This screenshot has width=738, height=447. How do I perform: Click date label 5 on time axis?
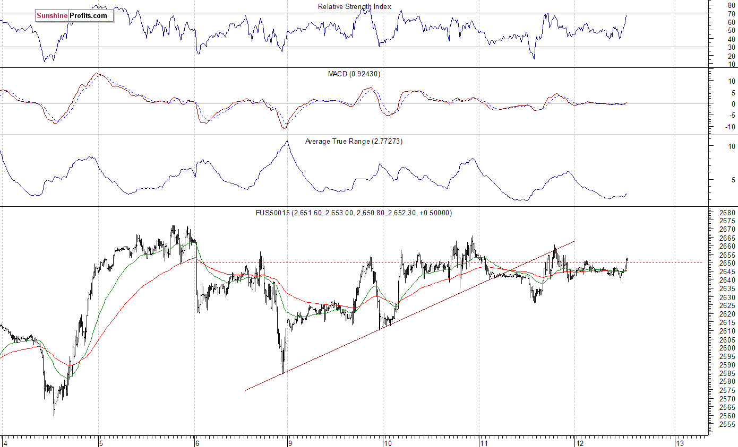(100, 442)
